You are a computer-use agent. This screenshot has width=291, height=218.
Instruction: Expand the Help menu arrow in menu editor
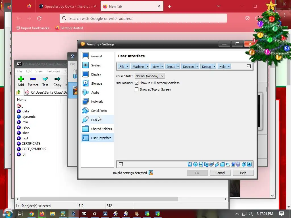229,66
